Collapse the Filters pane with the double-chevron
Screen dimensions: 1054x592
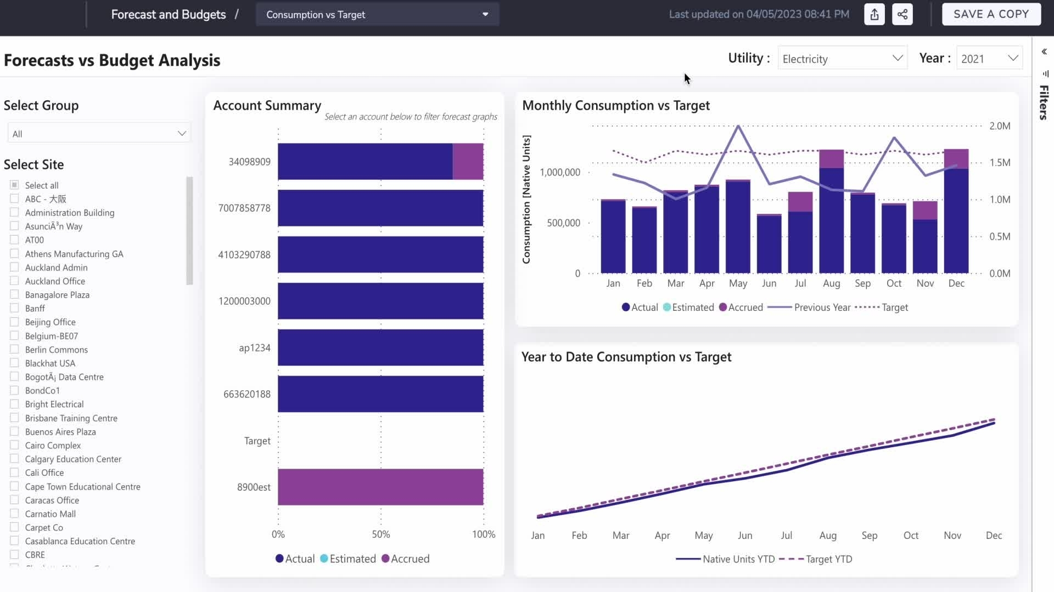coord(1044,51)
